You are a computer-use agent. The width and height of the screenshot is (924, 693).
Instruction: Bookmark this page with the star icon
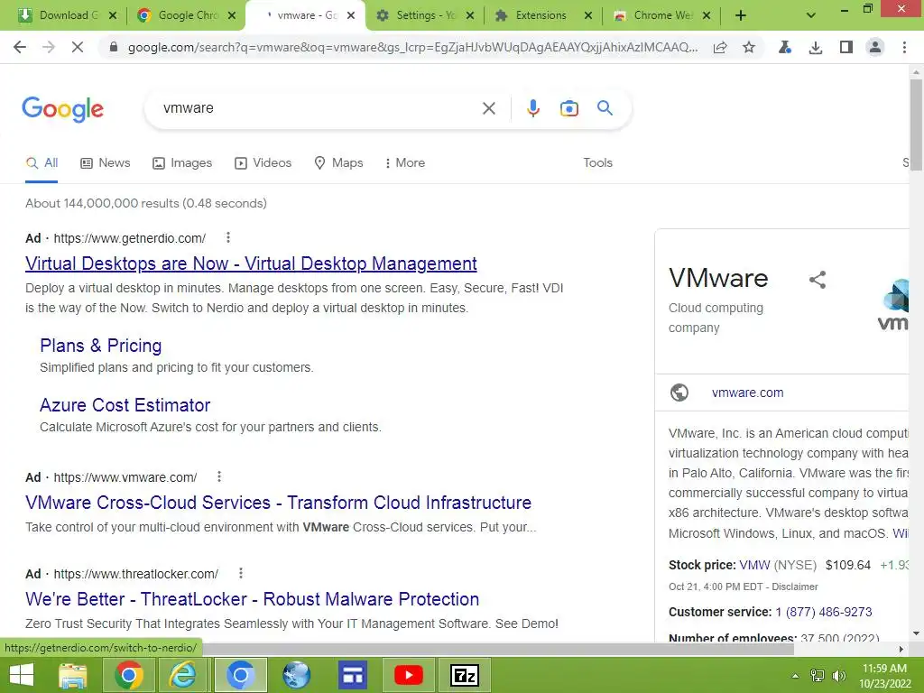point(748,47)
